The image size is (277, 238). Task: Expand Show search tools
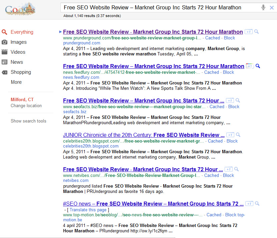pos(28,121)
